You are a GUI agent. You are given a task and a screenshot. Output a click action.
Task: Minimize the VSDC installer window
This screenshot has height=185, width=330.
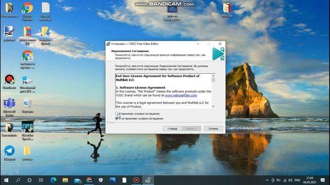pos(198,44)
